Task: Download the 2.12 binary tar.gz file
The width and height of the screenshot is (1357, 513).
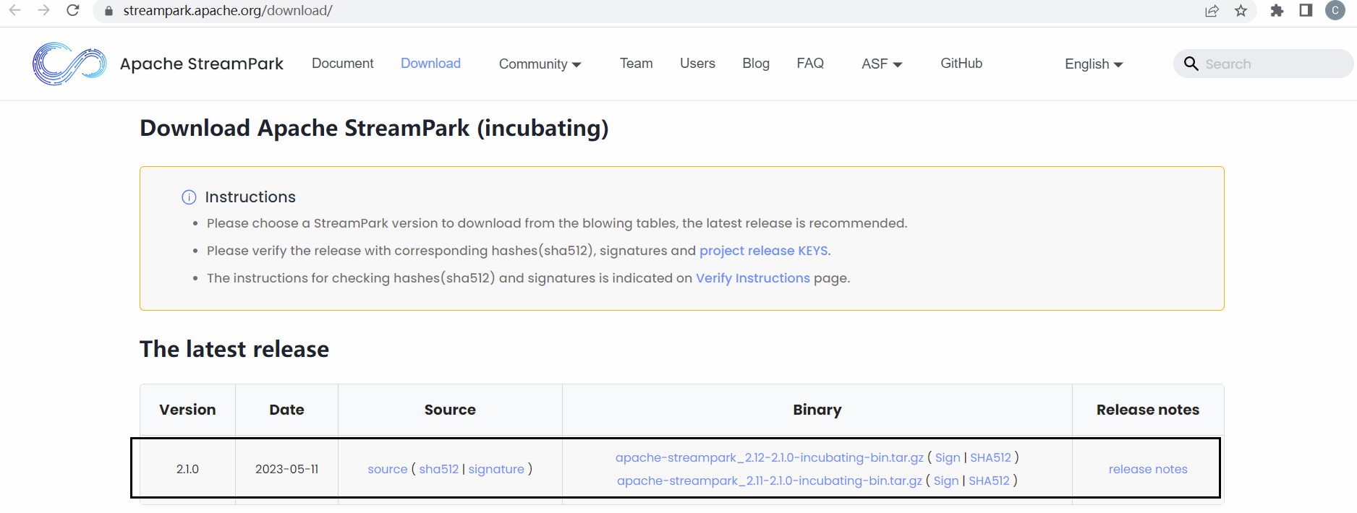Action: (x=769, y=457)
